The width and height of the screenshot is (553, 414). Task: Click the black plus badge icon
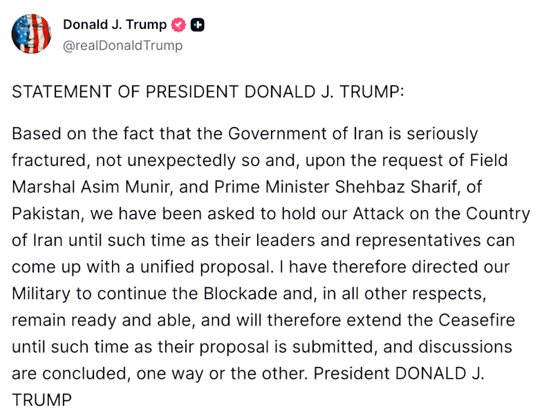(x=197, y=26)
